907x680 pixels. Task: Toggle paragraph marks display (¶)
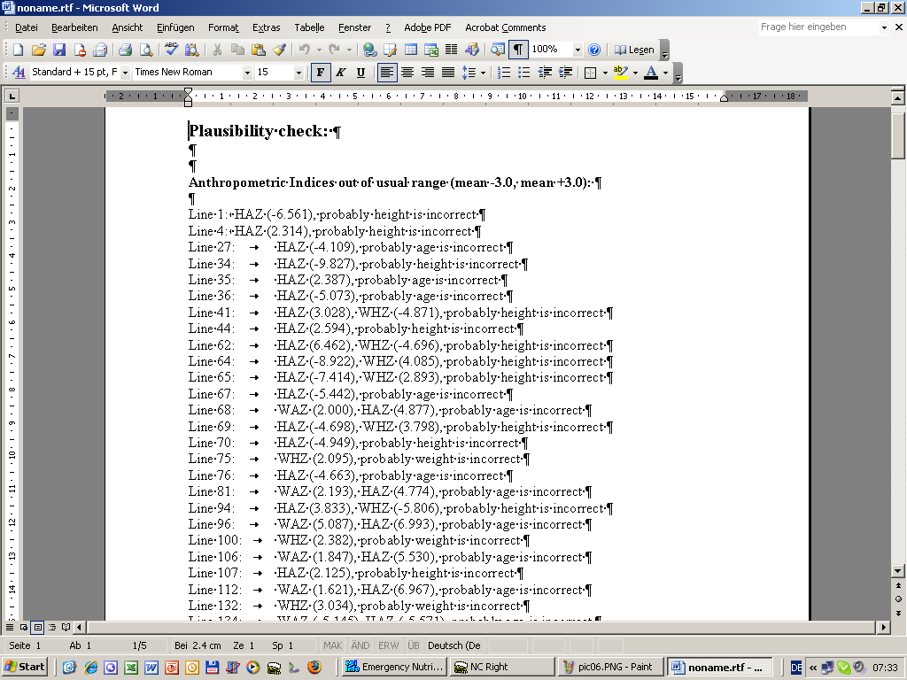[x=518, y=50]
